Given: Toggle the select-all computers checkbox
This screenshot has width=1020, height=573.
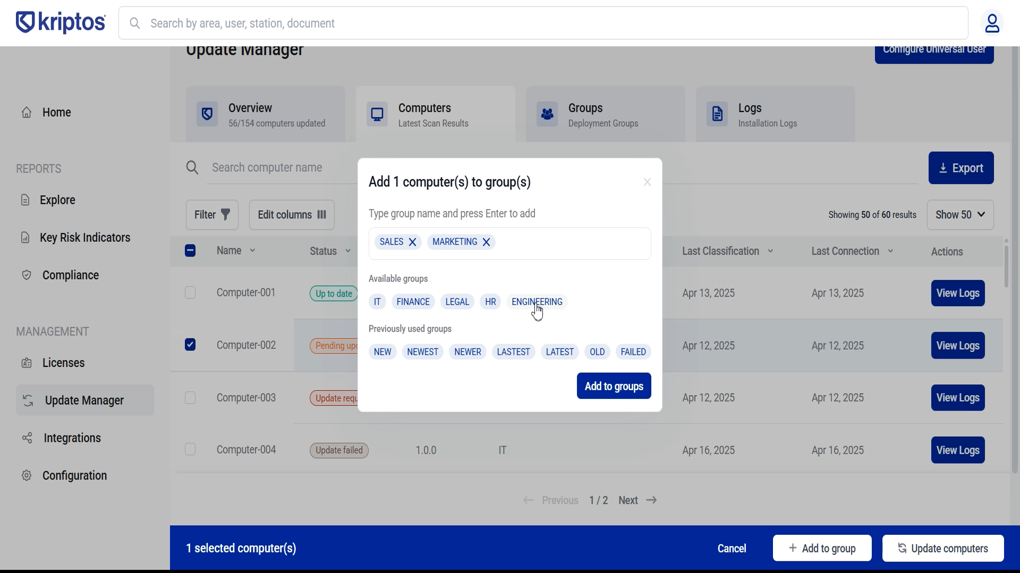Looking at the screenshot, I should pyautogui.click(x=190, y=250).
